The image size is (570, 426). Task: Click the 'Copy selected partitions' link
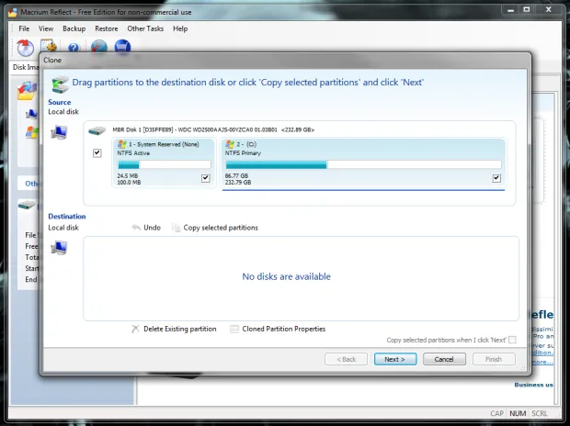[221, 228]
